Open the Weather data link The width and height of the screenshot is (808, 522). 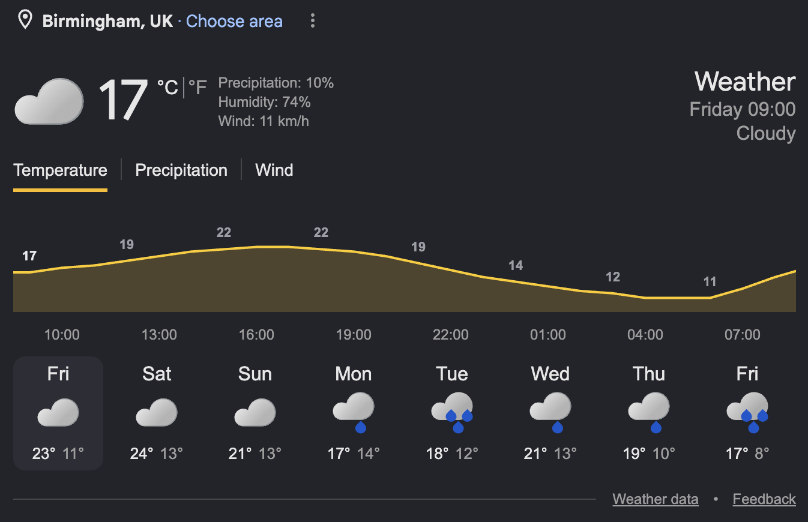656,499
